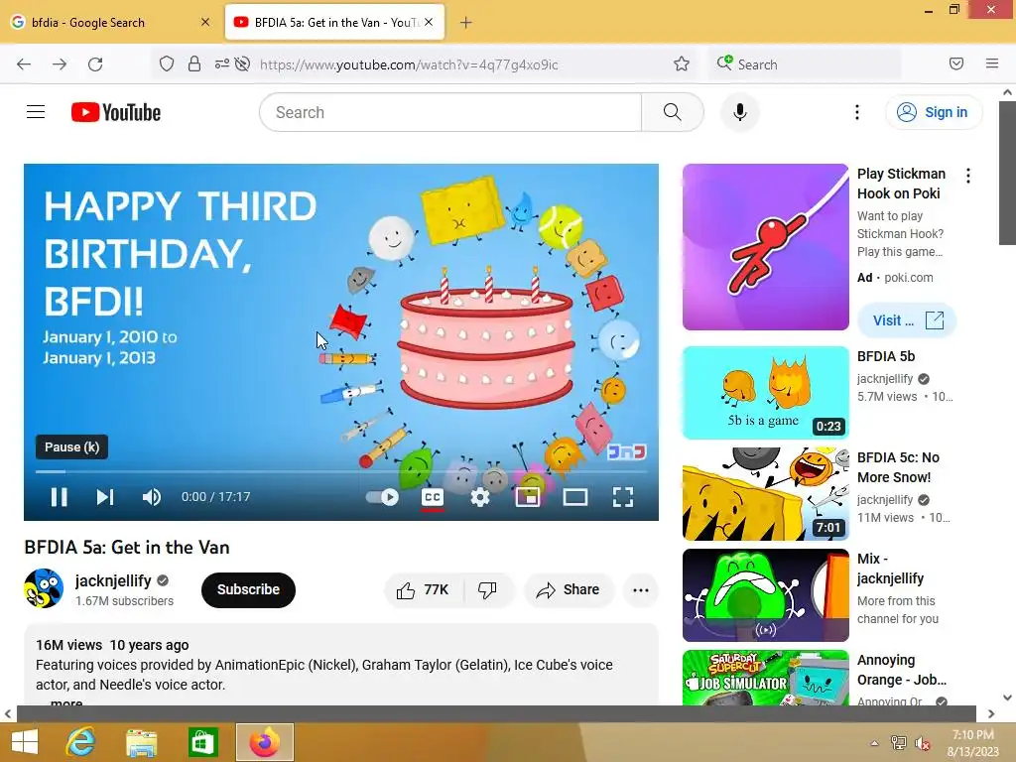Screen dimensions: 1016x762
Task: Switch to theater mode icon
Action: (x=575, y=497)
